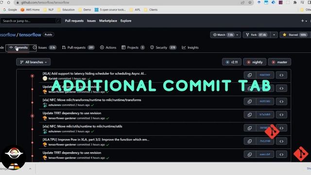Open Issues in top navigation
The image size is (311, 175).
(91, 21)
